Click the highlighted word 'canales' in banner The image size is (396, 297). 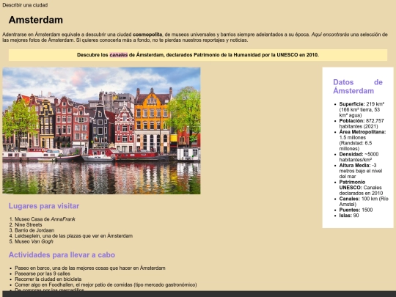coord(119,55)
